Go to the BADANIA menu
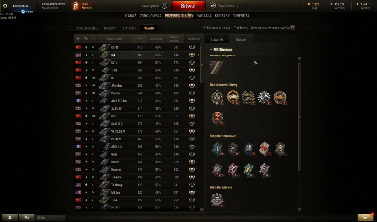The image size is (377, 222). pyautogui.click(x=204, y=16)
